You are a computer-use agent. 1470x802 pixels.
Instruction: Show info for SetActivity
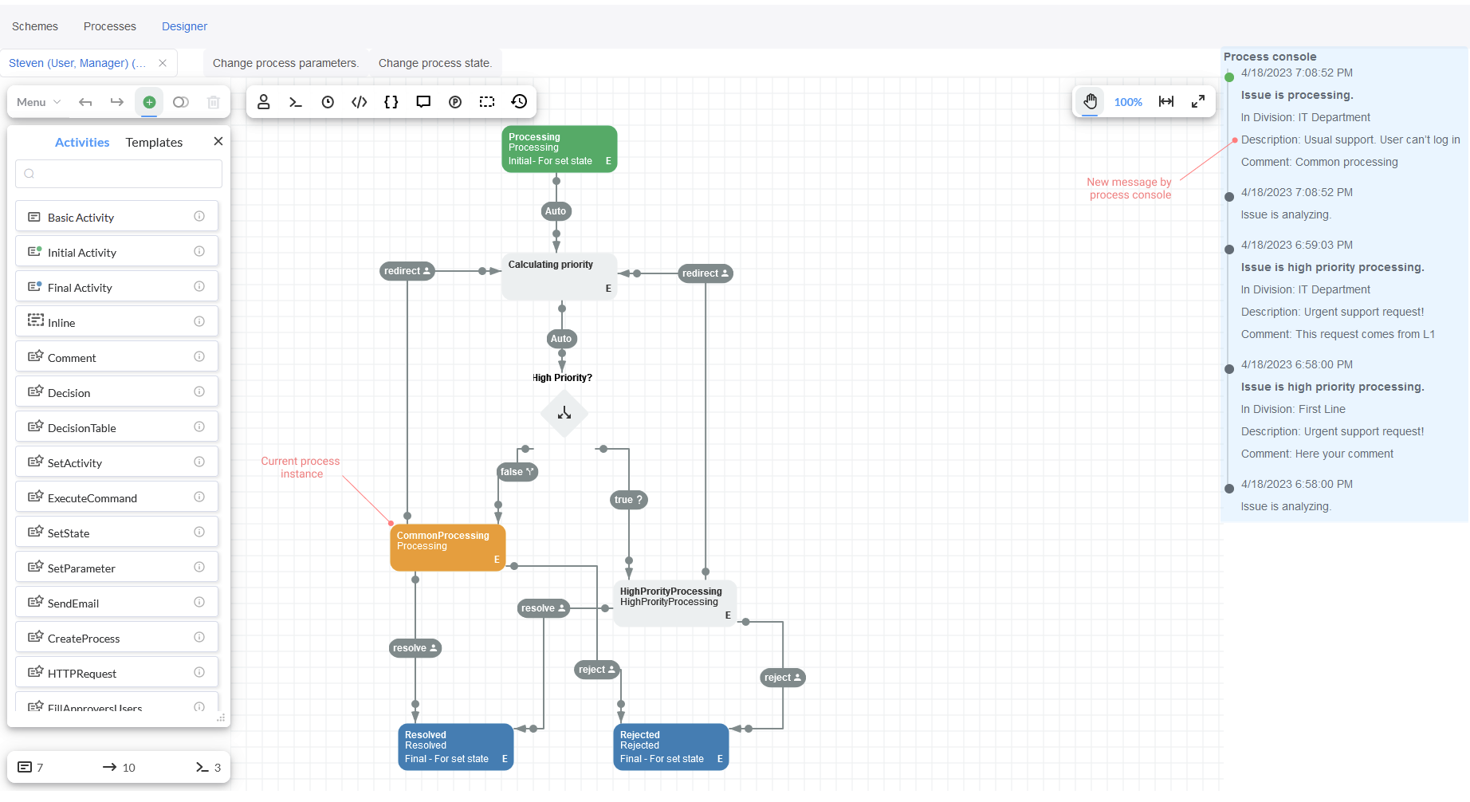pos(199,462)
